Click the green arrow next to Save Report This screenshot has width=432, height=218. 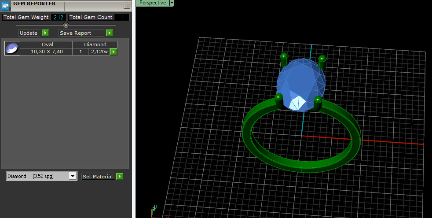(x=110, y=33)
